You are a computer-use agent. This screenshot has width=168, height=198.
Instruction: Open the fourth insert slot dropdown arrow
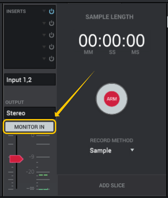pos(44,47)
